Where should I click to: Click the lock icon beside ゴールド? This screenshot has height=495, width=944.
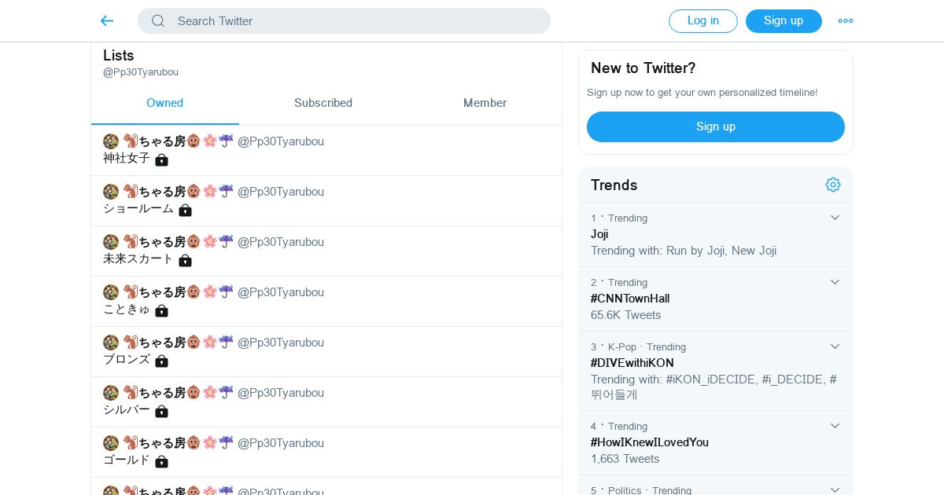coord(161,461)
